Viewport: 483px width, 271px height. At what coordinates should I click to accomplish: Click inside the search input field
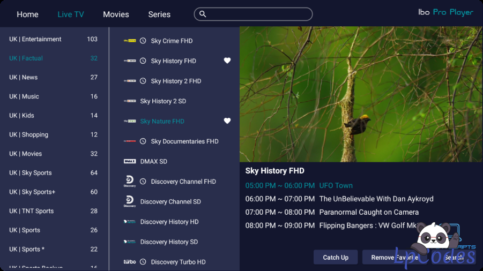point(257,14)
